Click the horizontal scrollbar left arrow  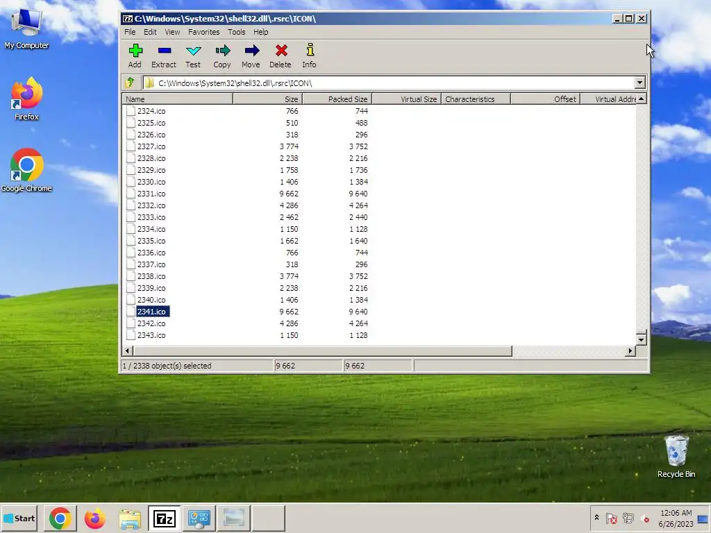tap(128, 350)
